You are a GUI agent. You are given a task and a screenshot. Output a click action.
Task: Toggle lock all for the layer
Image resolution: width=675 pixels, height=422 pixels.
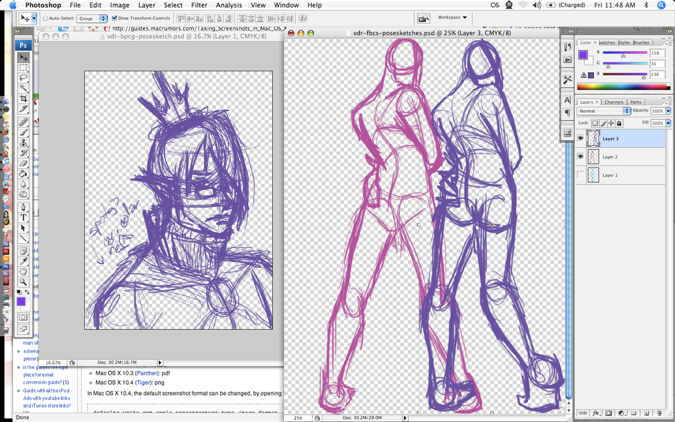pos(619,123)
